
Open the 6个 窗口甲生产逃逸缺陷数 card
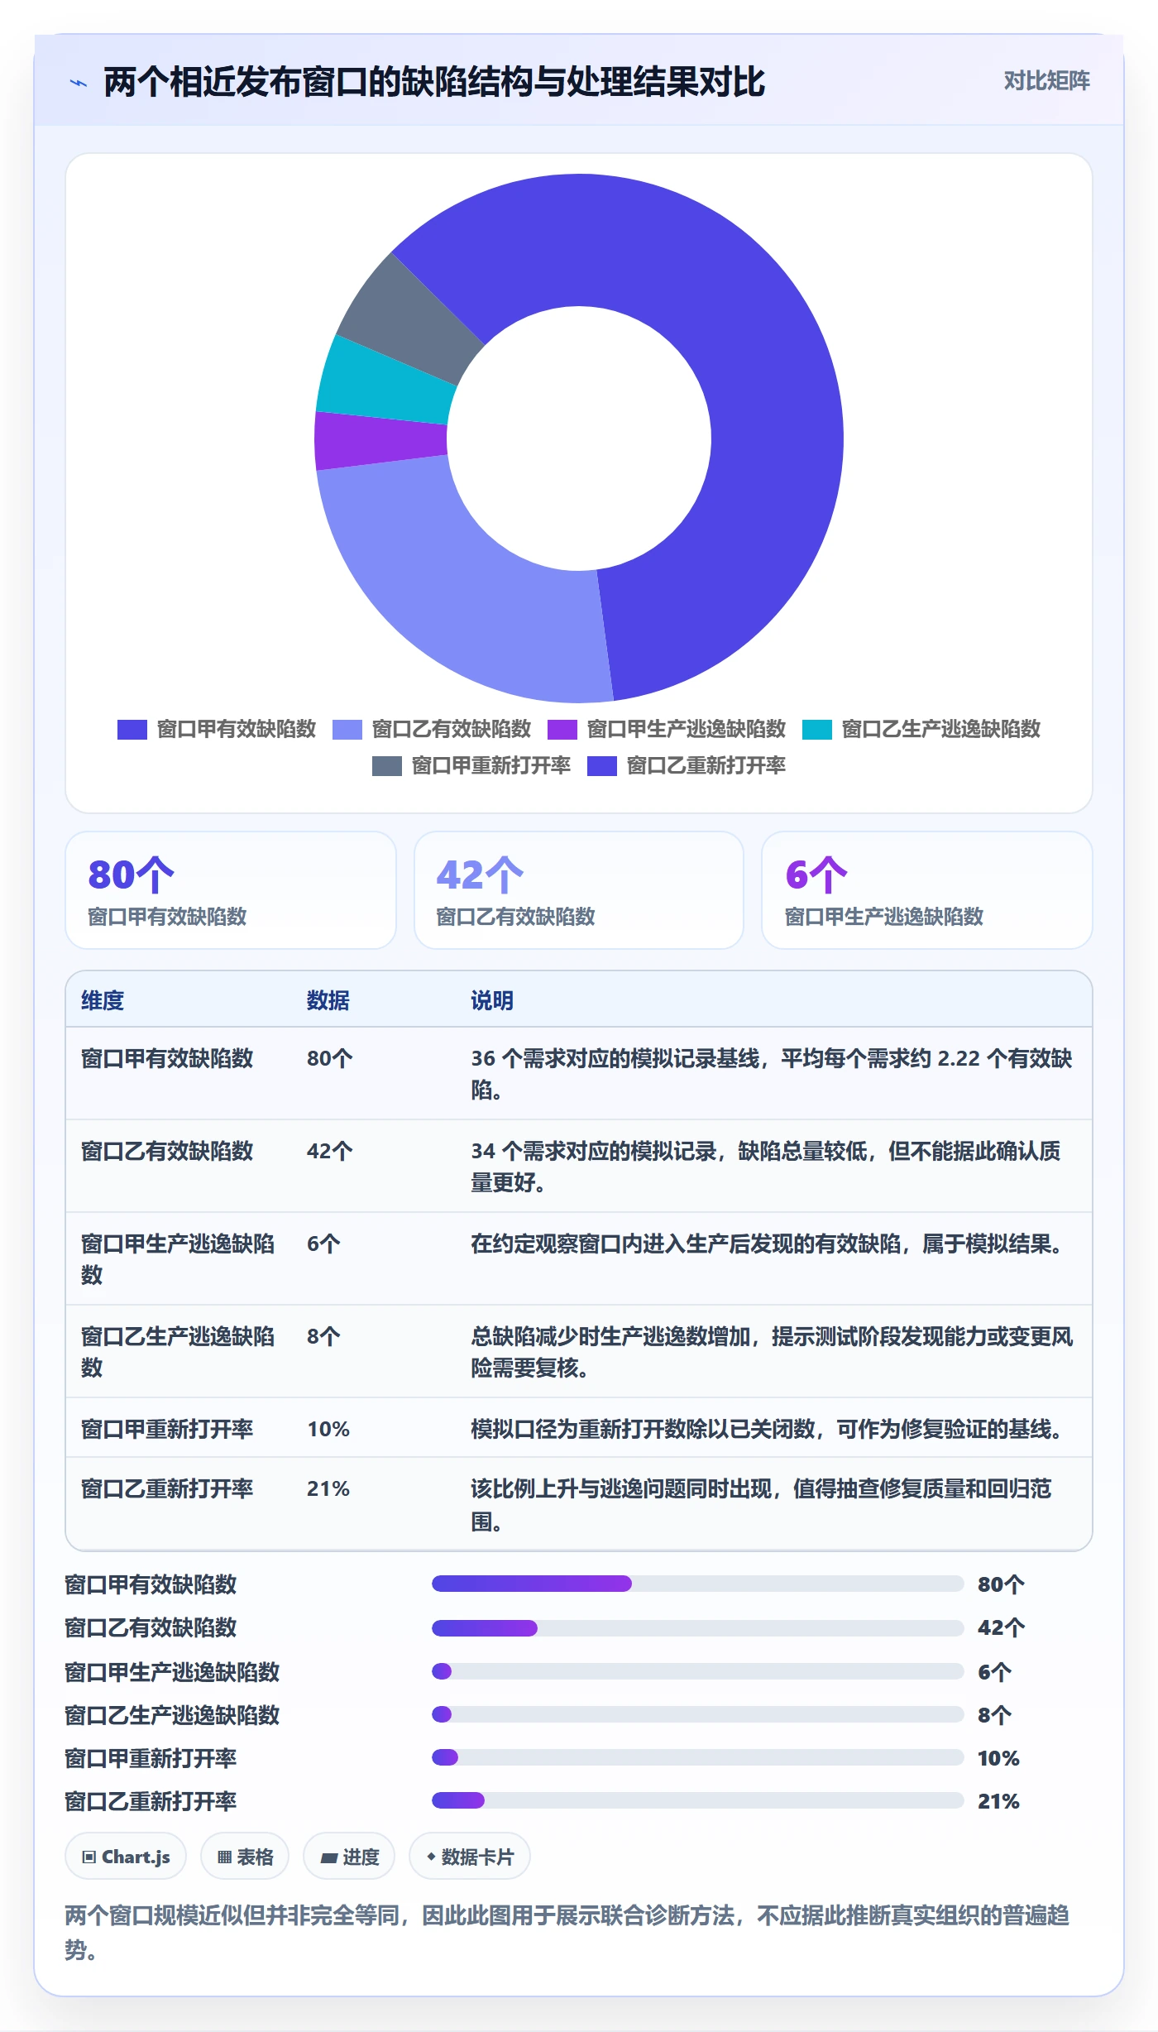(x=927, y=890)
